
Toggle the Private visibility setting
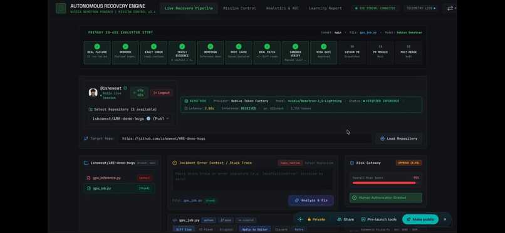(316, 219)
